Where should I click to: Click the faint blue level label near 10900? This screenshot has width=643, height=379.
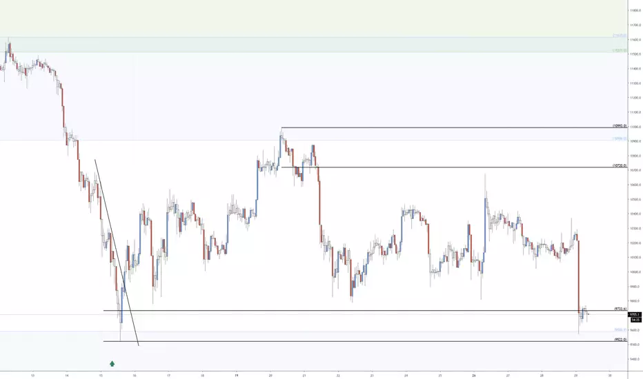(620, 139)
